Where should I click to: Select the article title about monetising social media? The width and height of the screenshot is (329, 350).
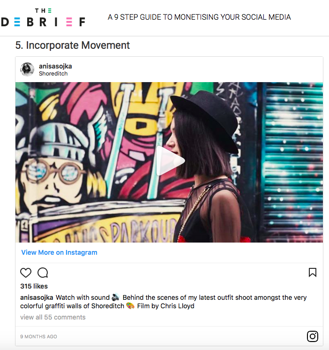coord(199,17)
